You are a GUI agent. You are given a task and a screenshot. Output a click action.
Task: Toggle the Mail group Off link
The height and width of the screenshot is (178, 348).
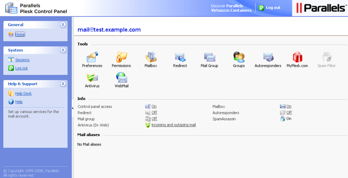[x=154, y=119]
